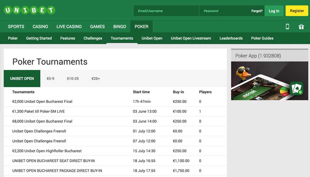
Task: Switch to the €26+ buy-in tab
Action: click(96, 79)
